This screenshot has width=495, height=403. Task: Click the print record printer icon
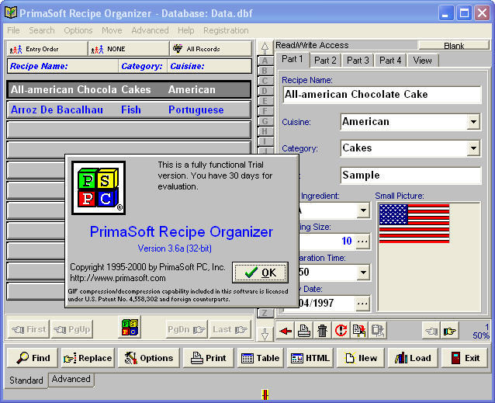click(x=303, y=331)
